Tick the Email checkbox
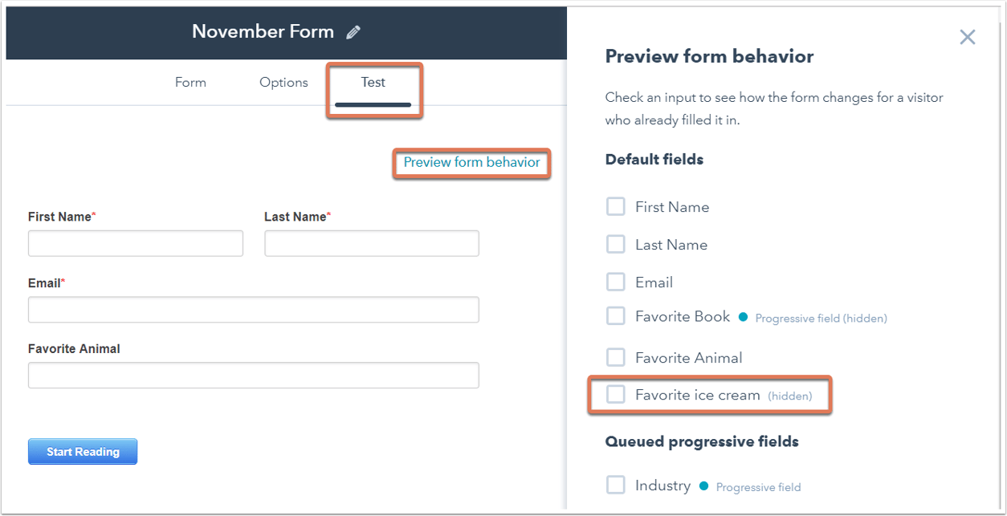This screenshot has height=516, width=1007. pos(616,282)
